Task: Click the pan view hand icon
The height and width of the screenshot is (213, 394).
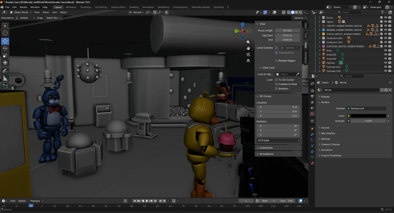Action: point(248,48)
